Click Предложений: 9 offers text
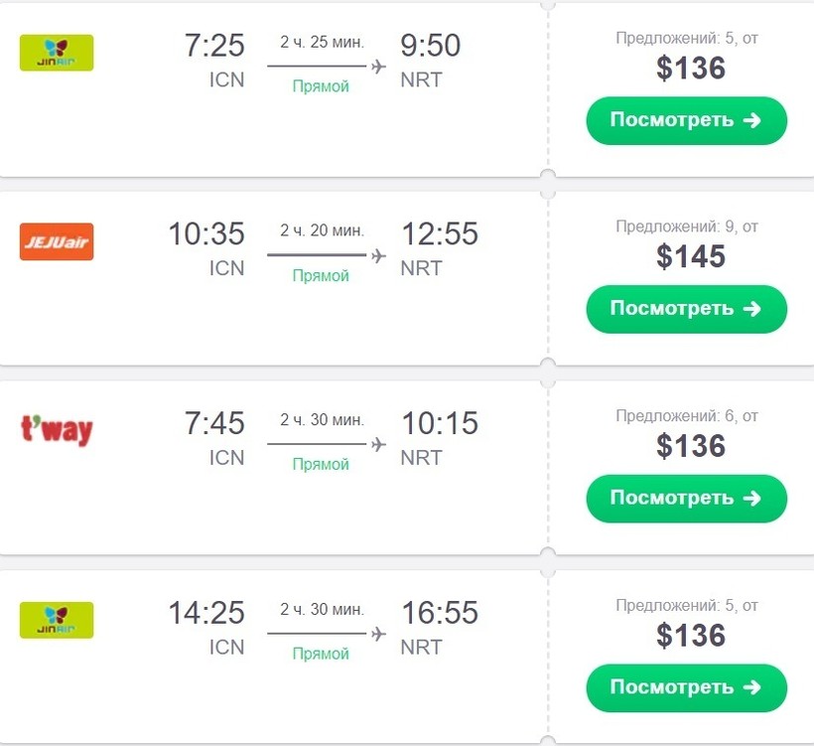814x746 pixels. pos(687,226)
